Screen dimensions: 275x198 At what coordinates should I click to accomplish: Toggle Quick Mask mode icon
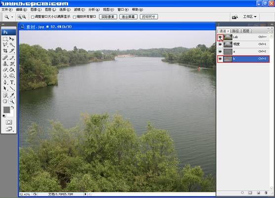[x=9, y=122]
